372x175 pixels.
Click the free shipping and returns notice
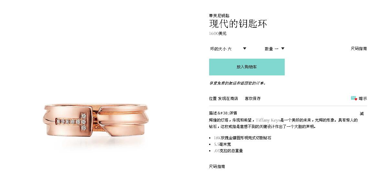[x=237, y=83]
